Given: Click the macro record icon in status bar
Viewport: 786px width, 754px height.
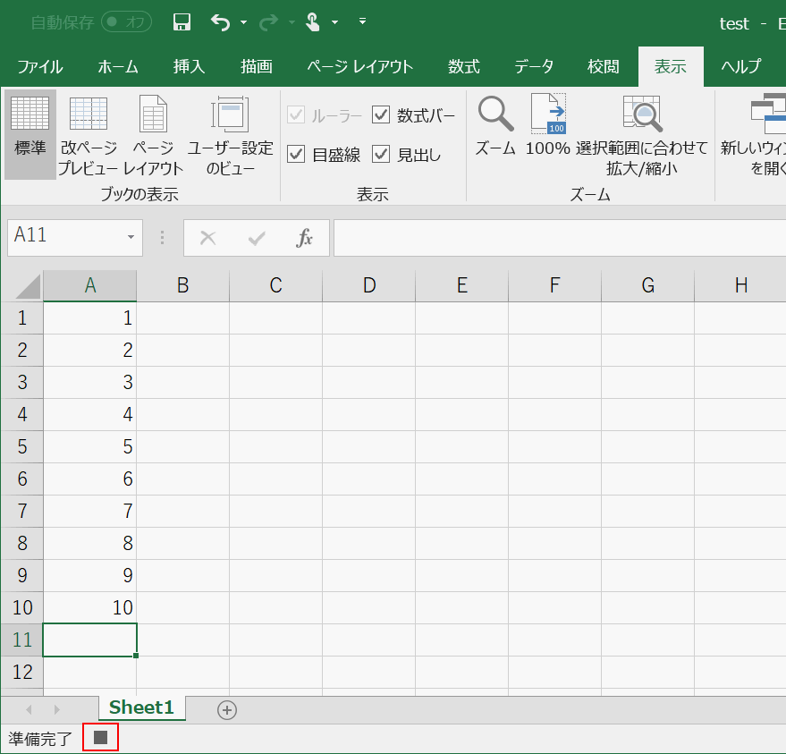Looking at the screenshot, I should click(x=101, y=737).
